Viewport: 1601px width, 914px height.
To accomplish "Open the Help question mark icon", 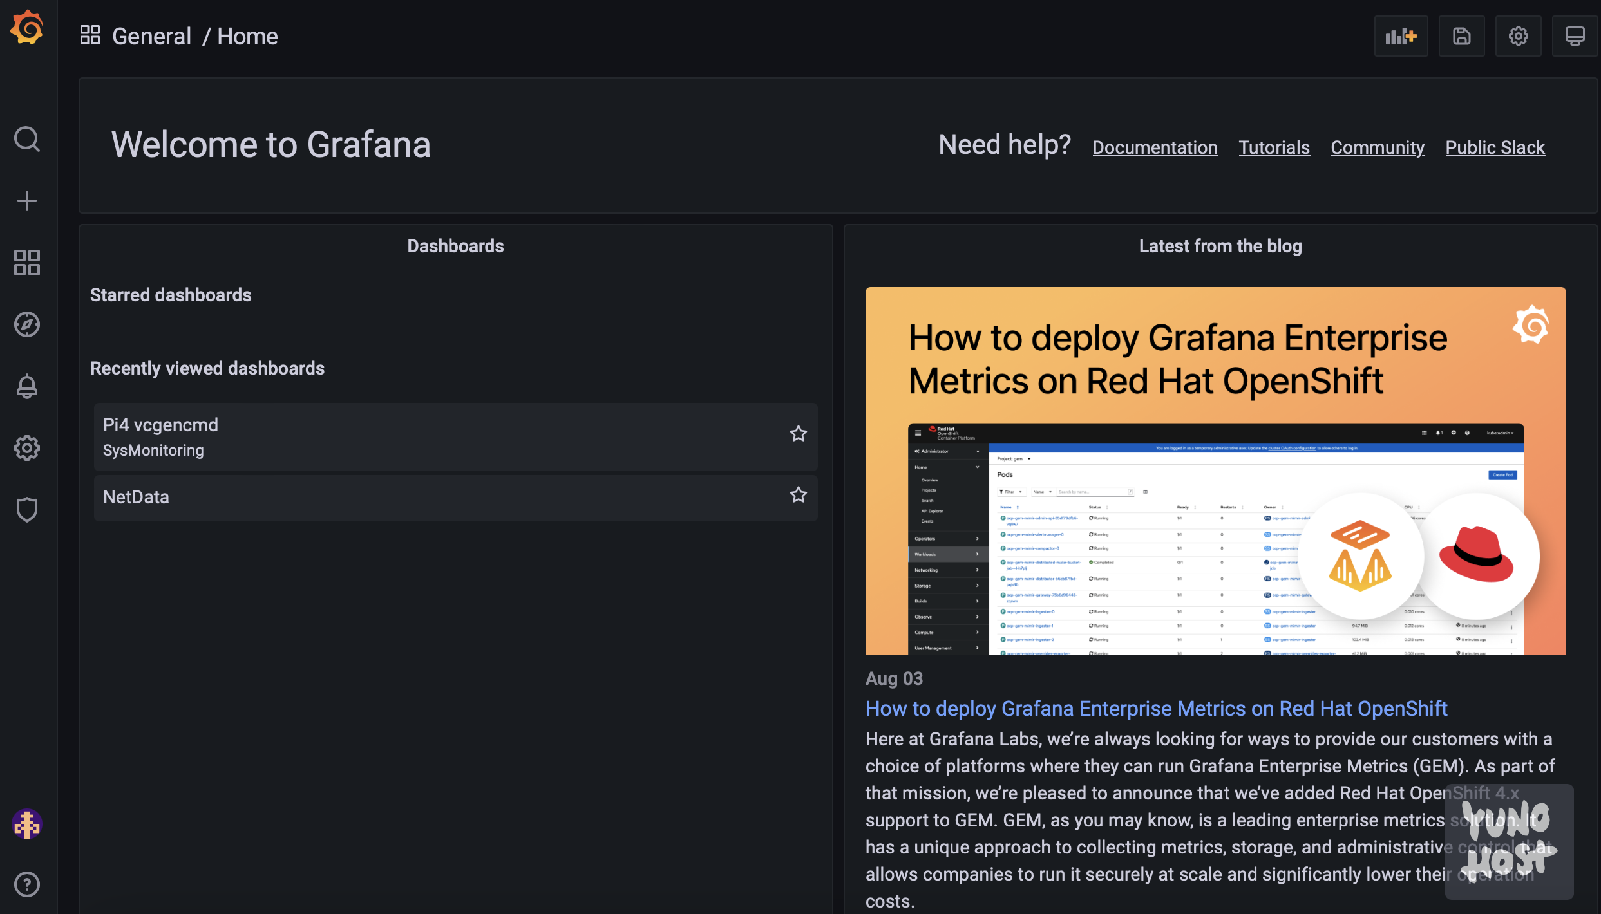I will [x=27, y=884].
